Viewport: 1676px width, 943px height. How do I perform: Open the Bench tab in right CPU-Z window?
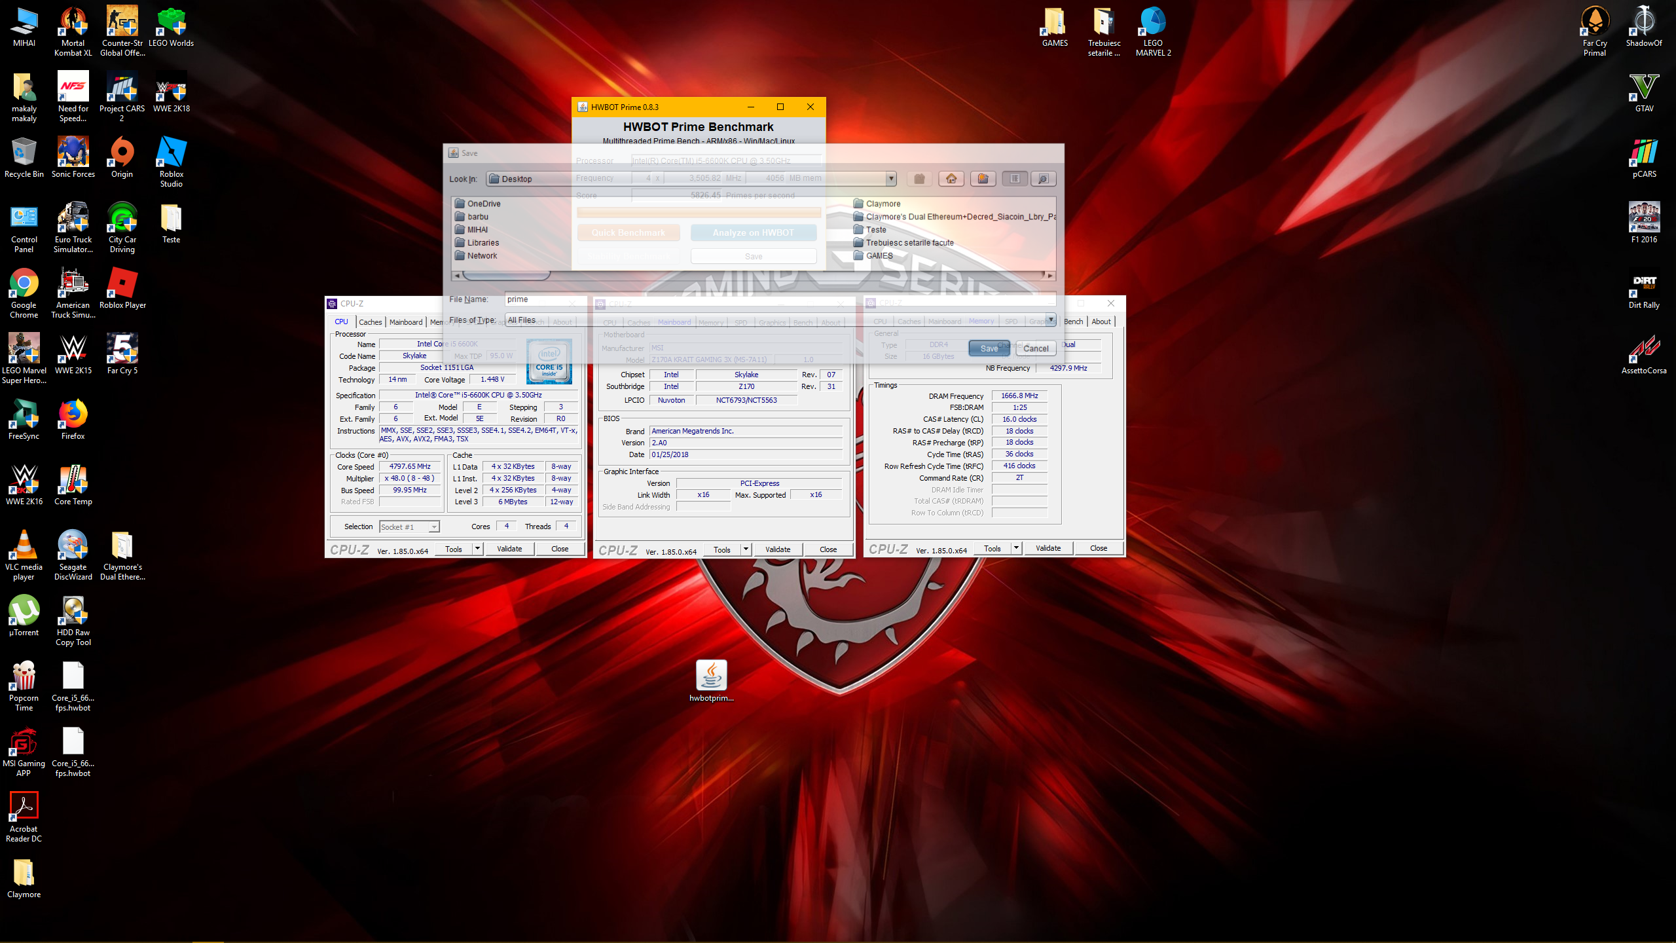(1073, 322)
